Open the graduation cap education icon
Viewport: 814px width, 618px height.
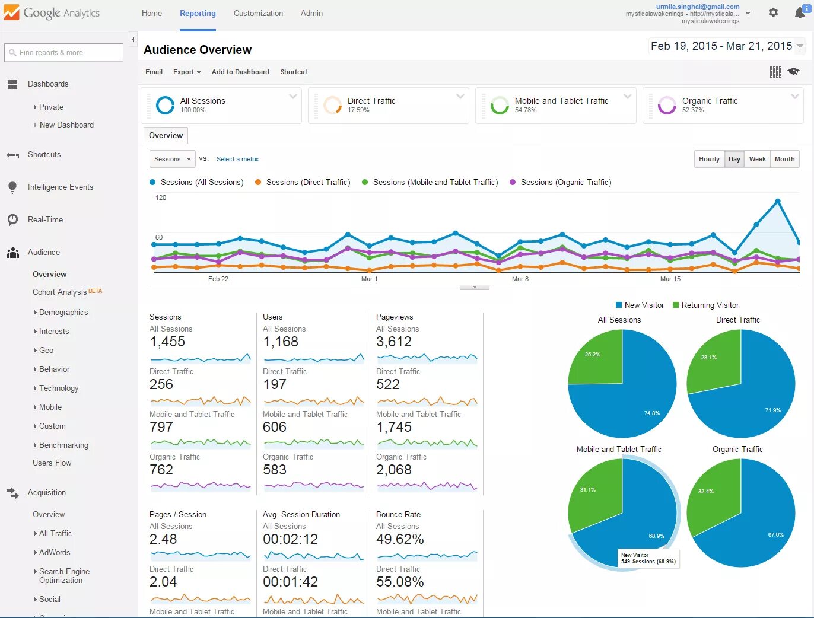click(x=793, y=72)
